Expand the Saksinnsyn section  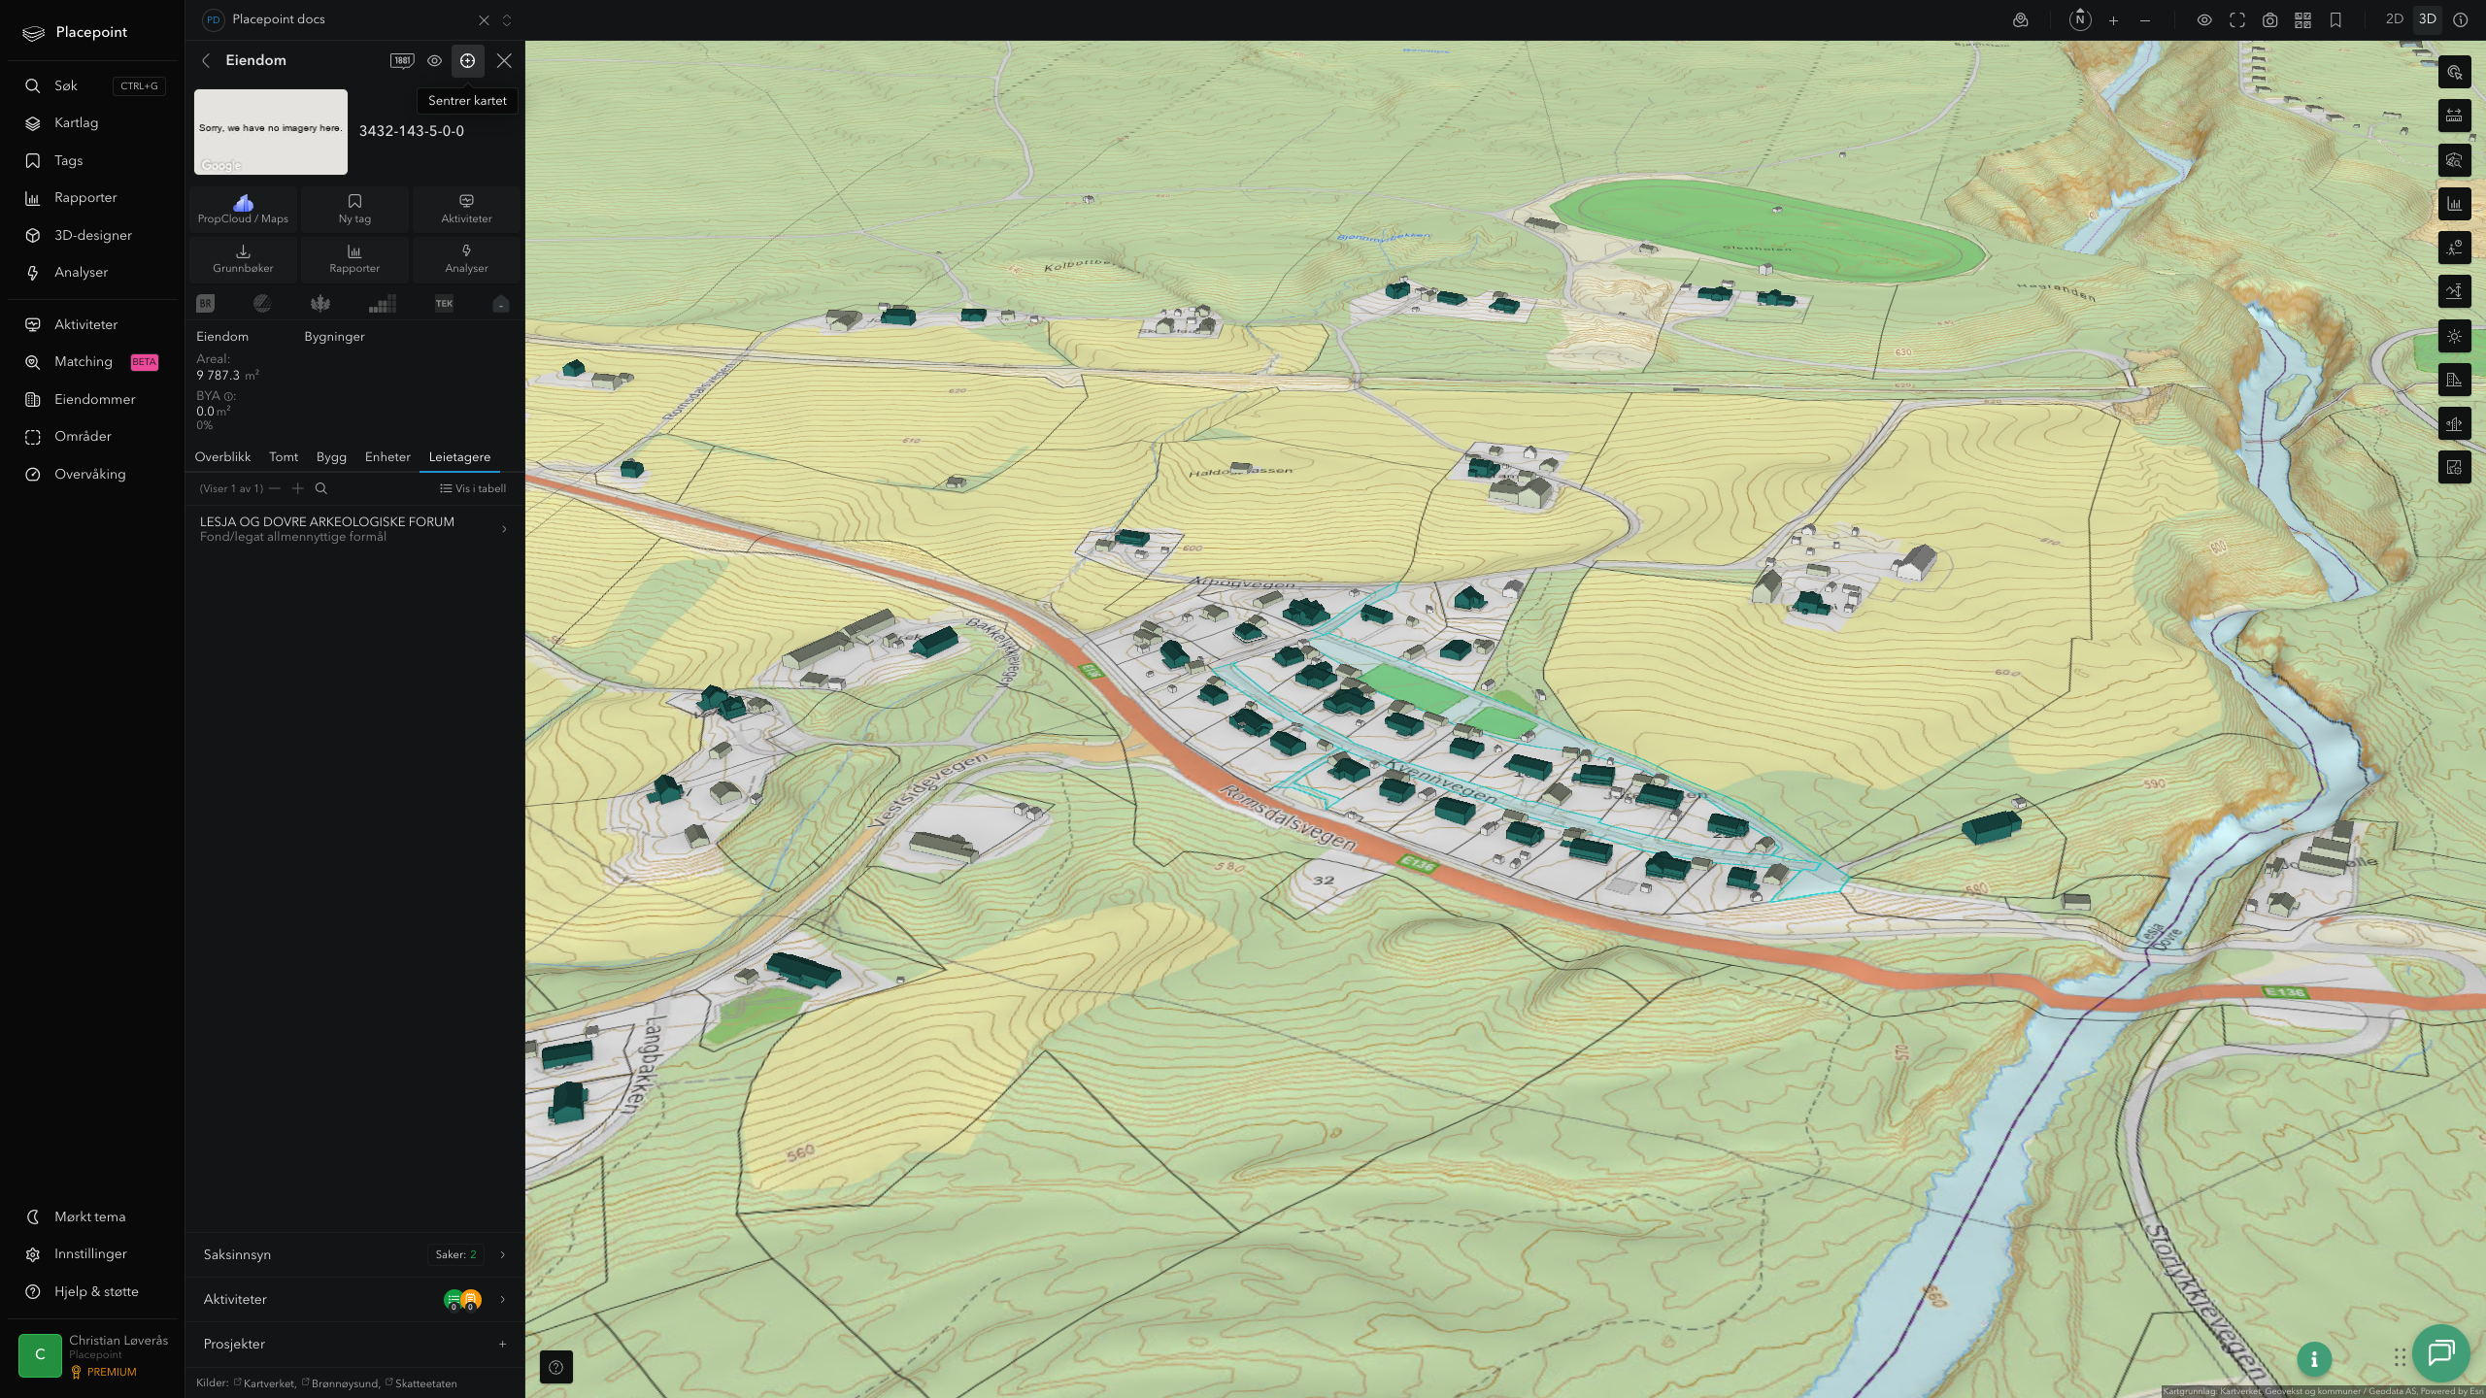pyautogui.click(x=354, y=1255)
